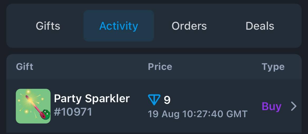Viewport: 308px width, 134px height.
Task: Select the Activity tab
Action: (119, 26)
